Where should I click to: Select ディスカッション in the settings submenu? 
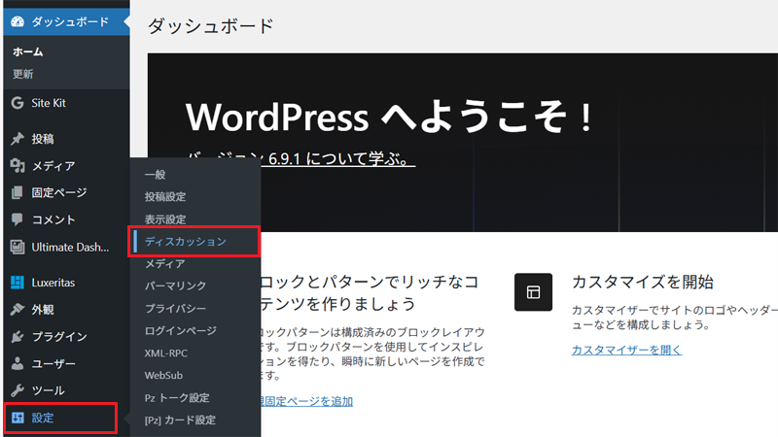click(185, 242)
